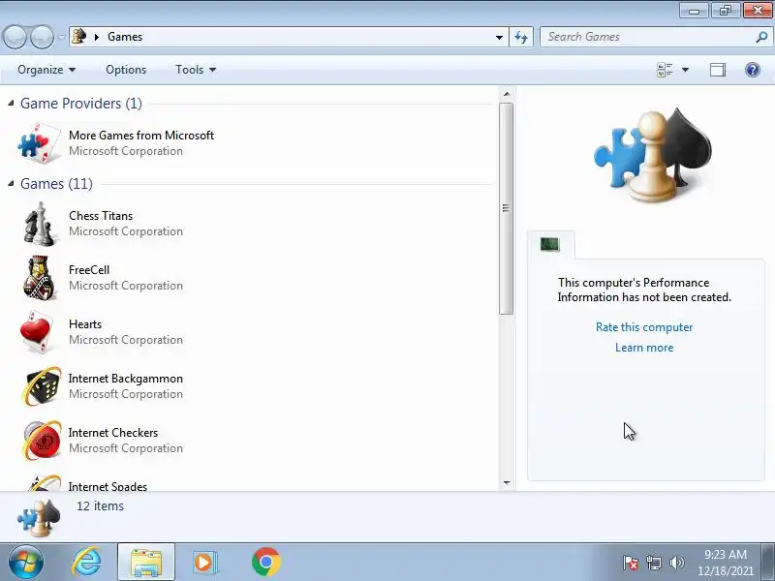Click the change view icon
Image resolution: width=775 pixels, height=581 pixels.
point(665,70)
